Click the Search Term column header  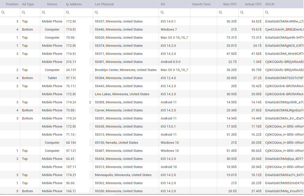[x=201, y=4]
